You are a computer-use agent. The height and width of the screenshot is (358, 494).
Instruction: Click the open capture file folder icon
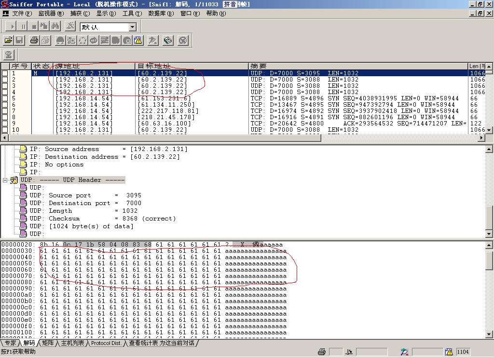(x=8, y=41)
